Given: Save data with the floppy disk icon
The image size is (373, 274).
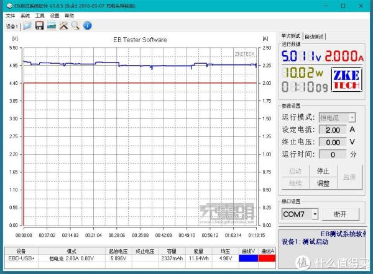Looking at the screenshot, I should pos(39,25).
